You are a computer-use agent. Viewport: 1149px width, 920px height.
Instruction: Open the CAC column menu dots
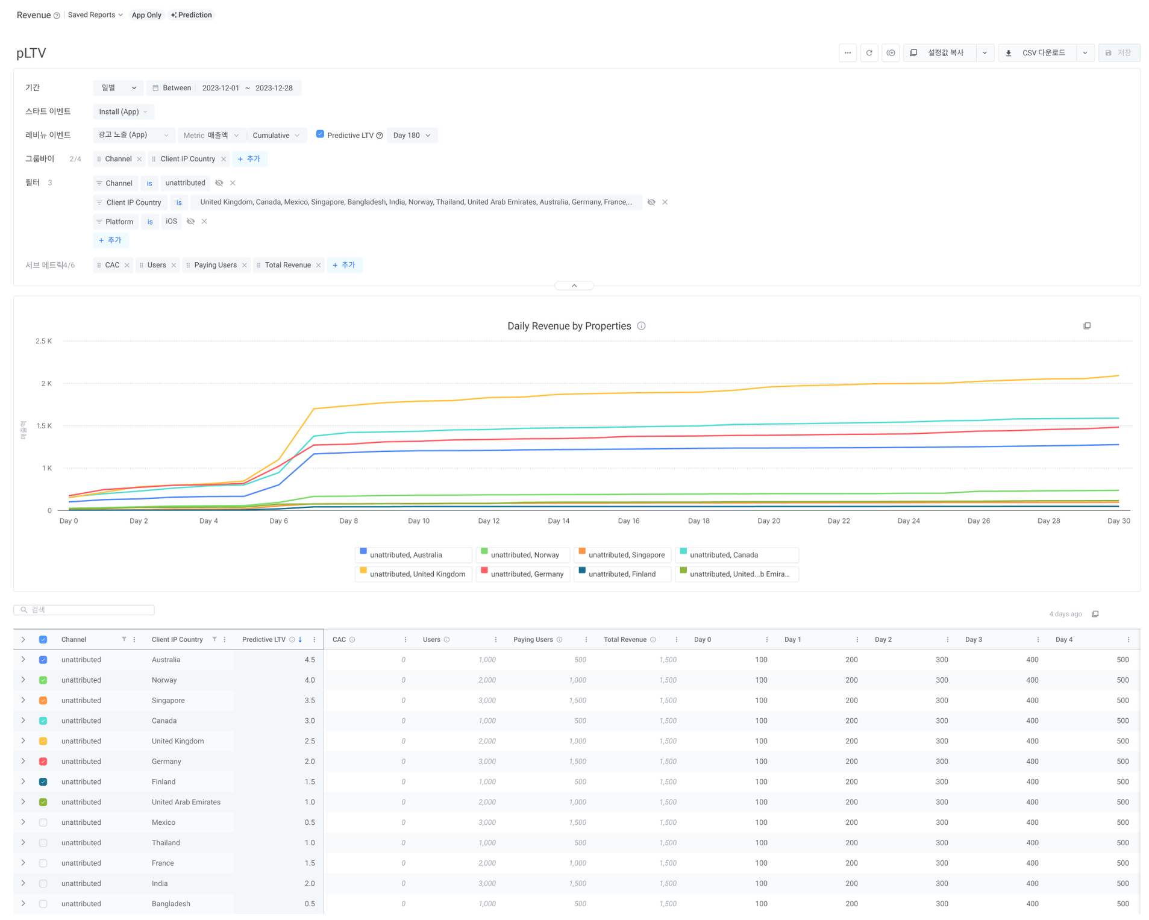(405, 640)
